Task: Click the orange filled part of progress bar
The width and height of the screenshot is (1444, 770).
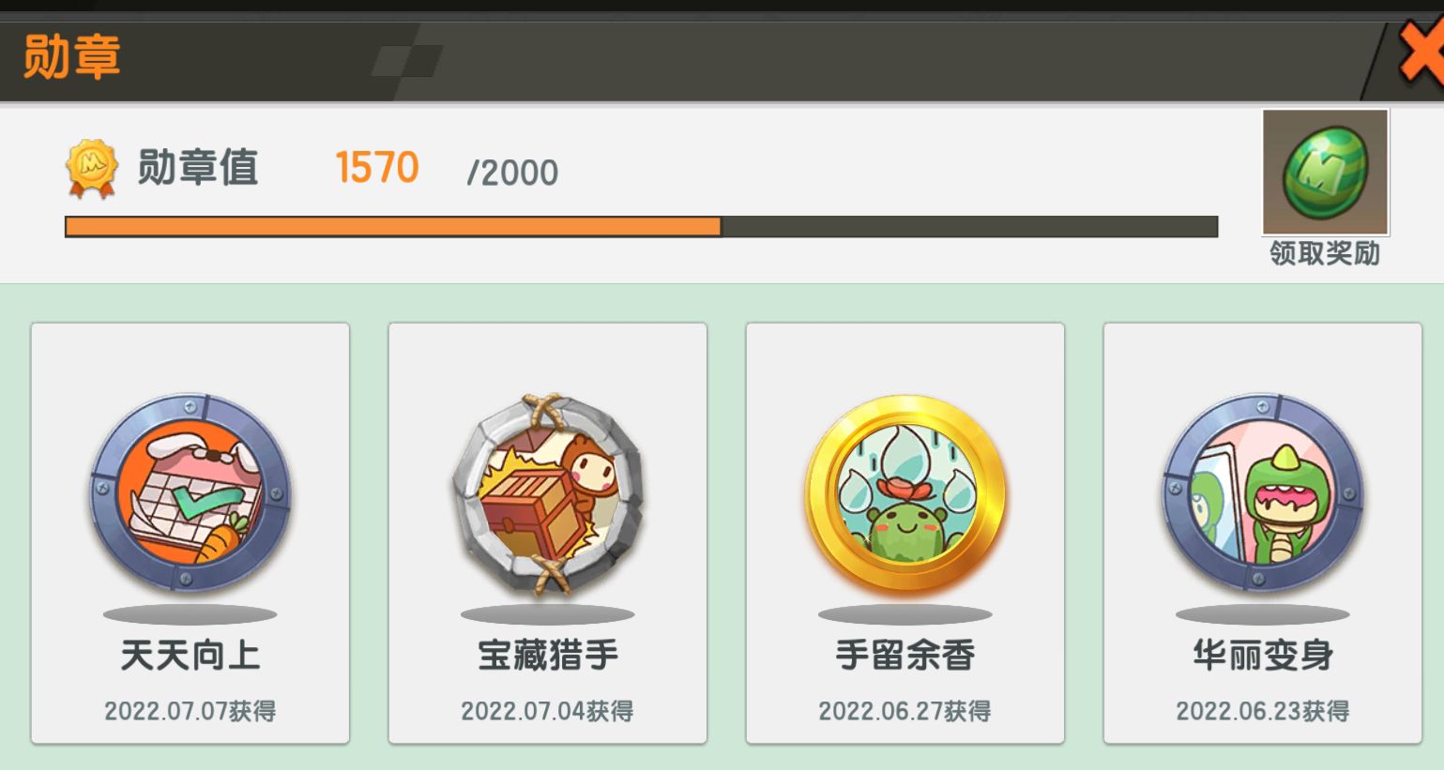Action: [393, 227]
